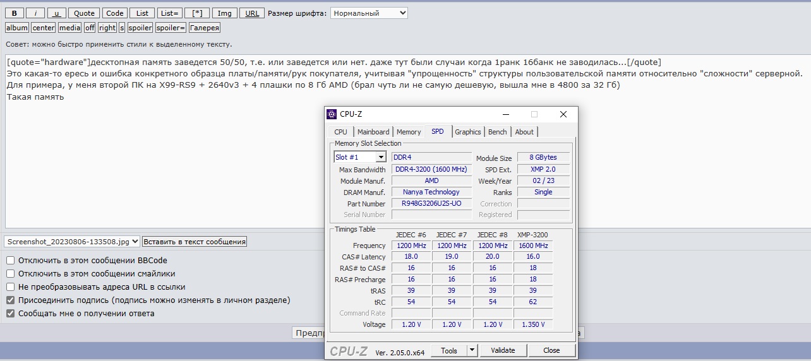811x361 pixels.
Task: Open the Галерея button
Action: click(205, 28)
